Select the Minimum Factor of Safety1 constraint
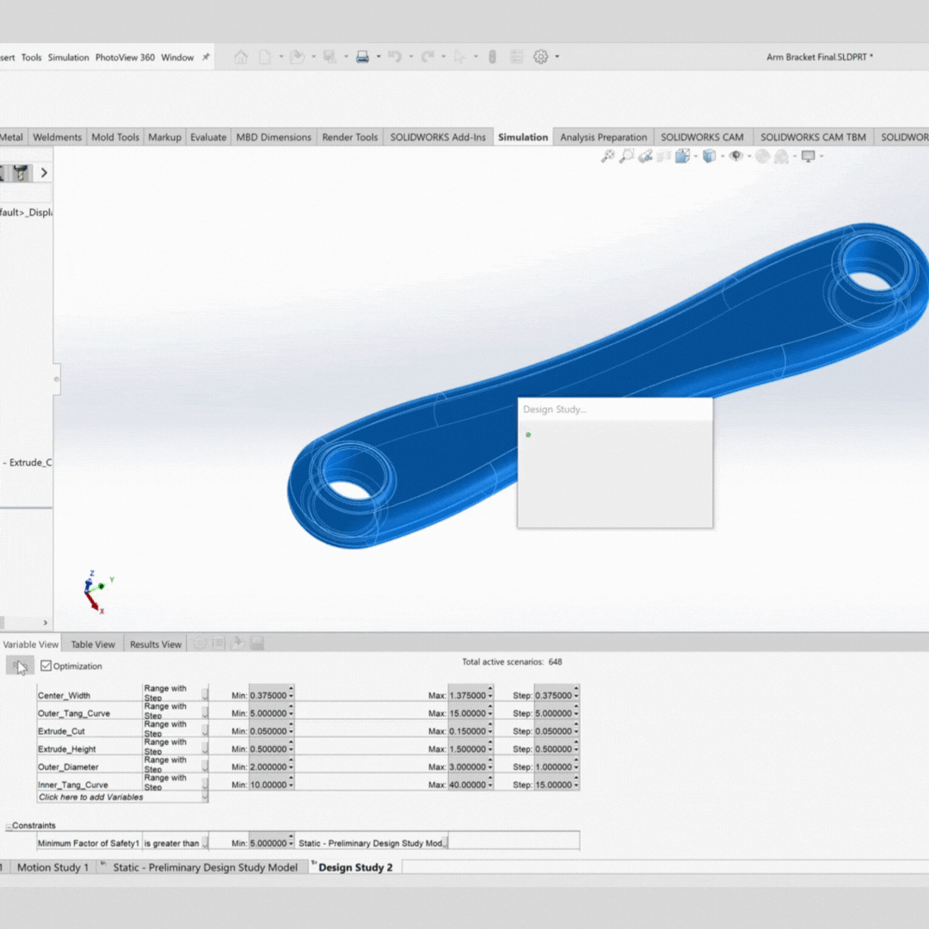Viewport: 929px width, 929px height. (x=89, y=842)
